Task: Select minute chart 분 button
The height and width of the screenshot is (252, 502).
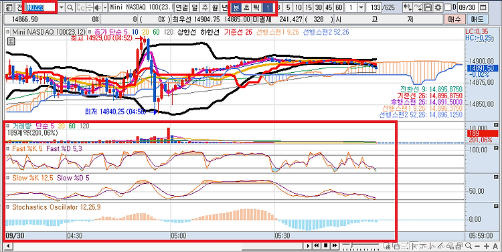Action: point(236,7)
